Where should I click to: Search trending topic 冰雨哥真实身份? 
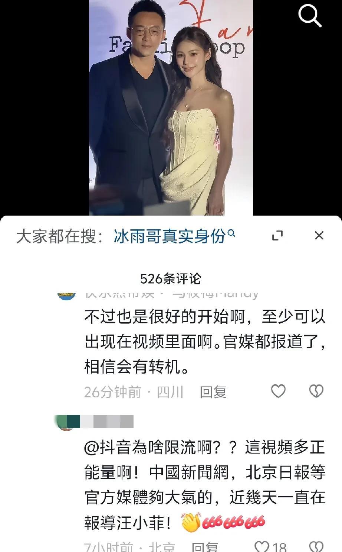click(170, 236)
